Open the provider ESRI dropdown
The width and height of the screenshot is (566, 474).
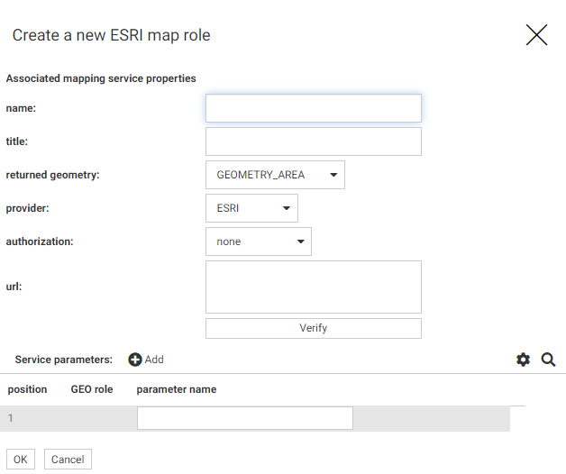point(251,208)
